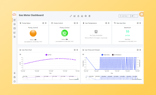Expand the arrow dropdown beside refresh button
Image resolution: width=156 pixels, height=95 pixels.
[x=136, y=16]
